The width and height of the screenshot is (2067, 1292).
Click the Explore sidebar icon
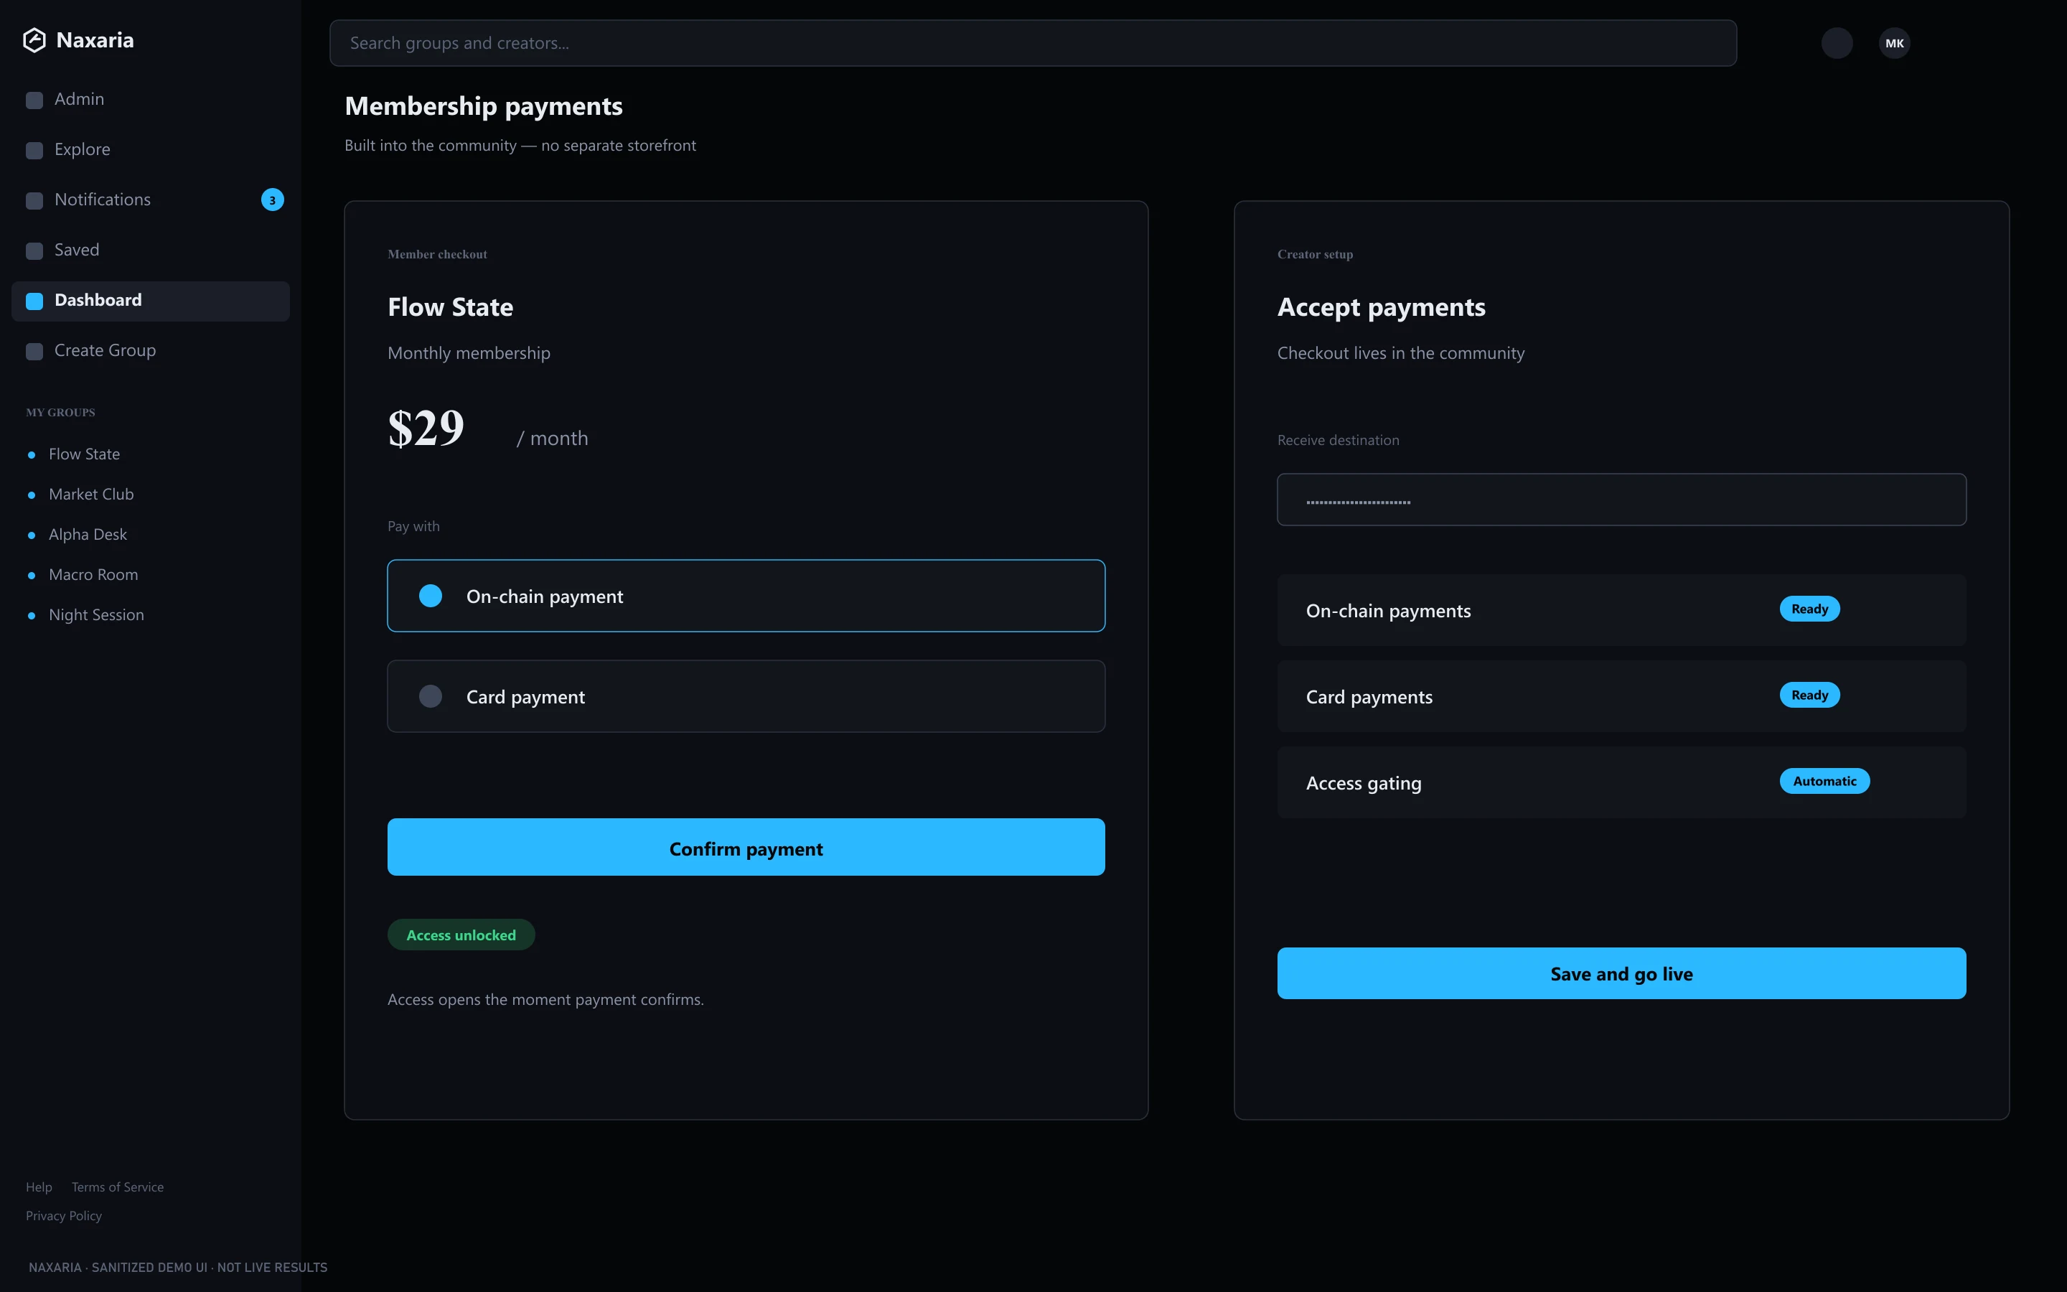click(34, 151)
